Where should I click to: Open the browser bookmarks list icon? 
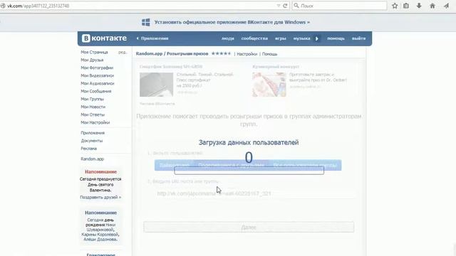(406, 6)
